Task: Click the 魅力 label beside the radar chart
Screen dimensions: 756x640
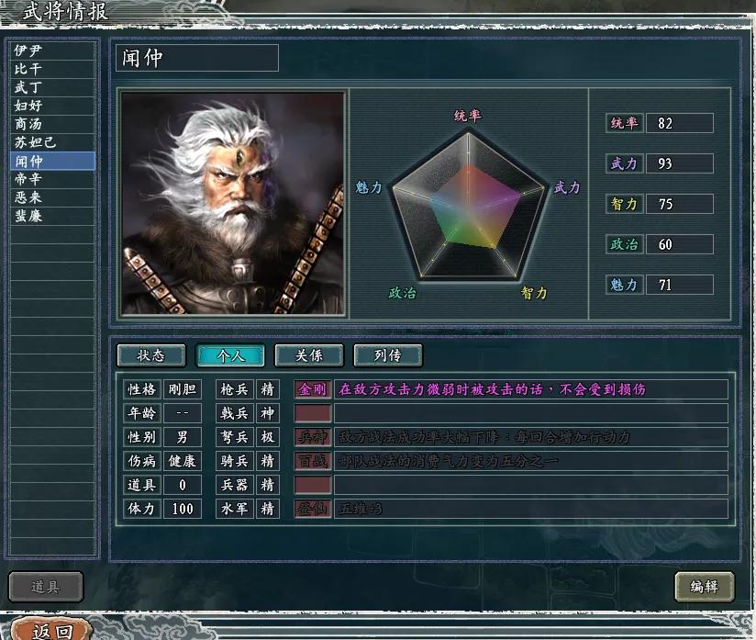Action: (369, 187)
